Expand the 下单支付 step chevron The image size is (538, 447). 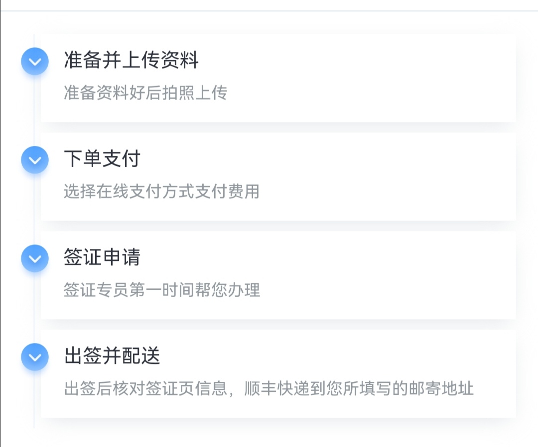click(x=35, y=160)
